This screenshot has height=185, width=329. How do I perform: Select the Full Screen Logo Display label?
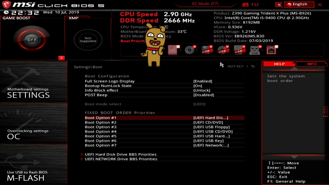tap(110, 81)
